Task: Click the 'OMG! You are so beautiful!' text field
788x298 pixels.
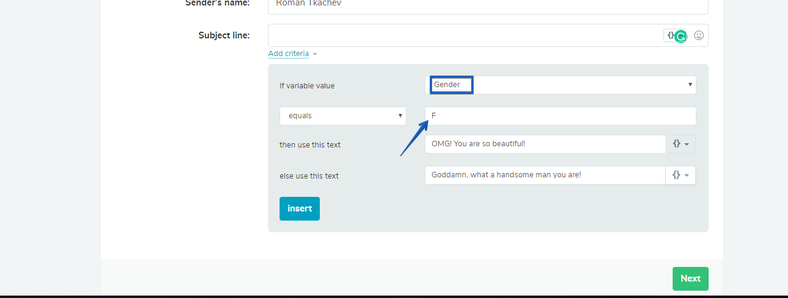Action: pyautogui.click(x=545, y=144)
